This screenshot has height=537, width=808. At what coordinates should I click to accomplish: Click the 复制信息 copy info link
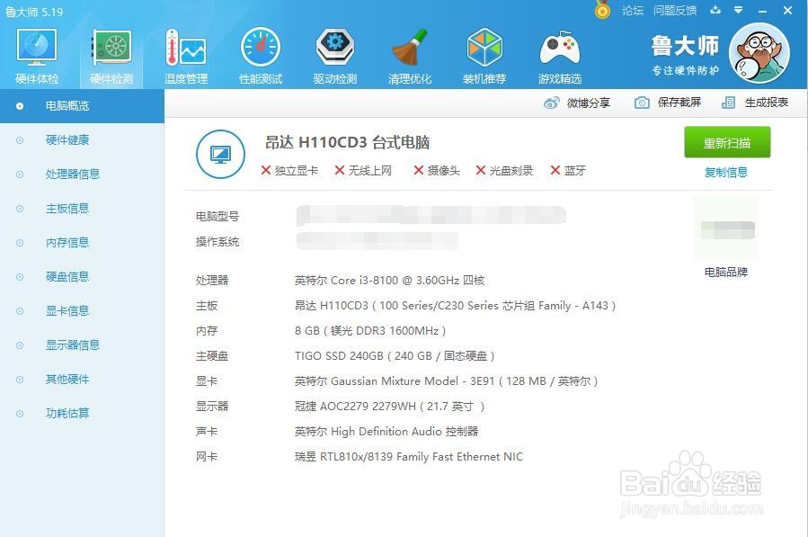pyautogui.click(x=726, y=173)
